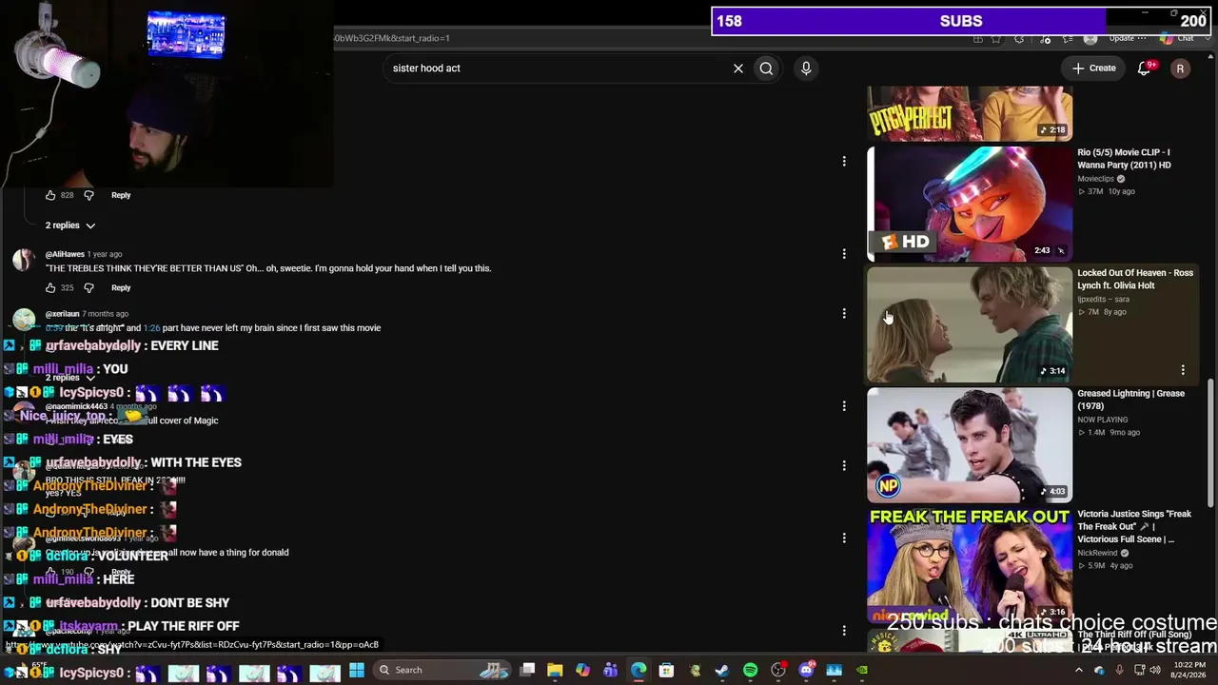Play the Freak The Freak Out thumbnail
Image resolution: width=1218 pixels, height=685 pixels.
click(970, 565)
